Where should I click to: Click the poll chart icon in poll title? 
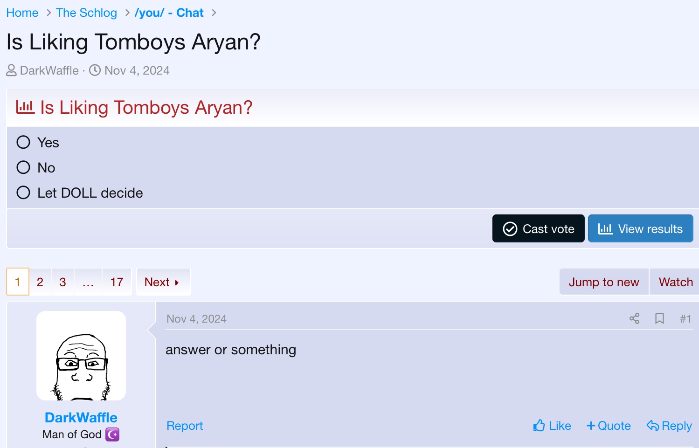click(25, 107)
